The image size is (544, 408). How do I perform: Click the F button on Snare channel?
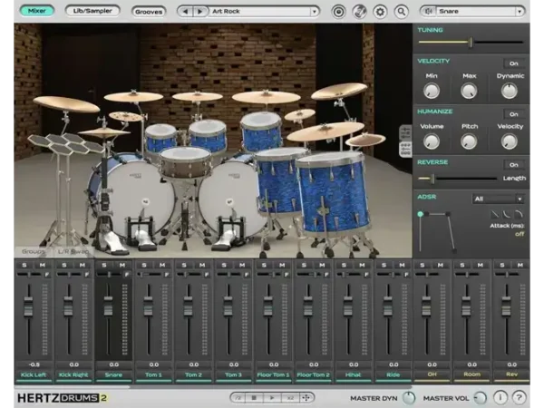click(x=127, y=275)
